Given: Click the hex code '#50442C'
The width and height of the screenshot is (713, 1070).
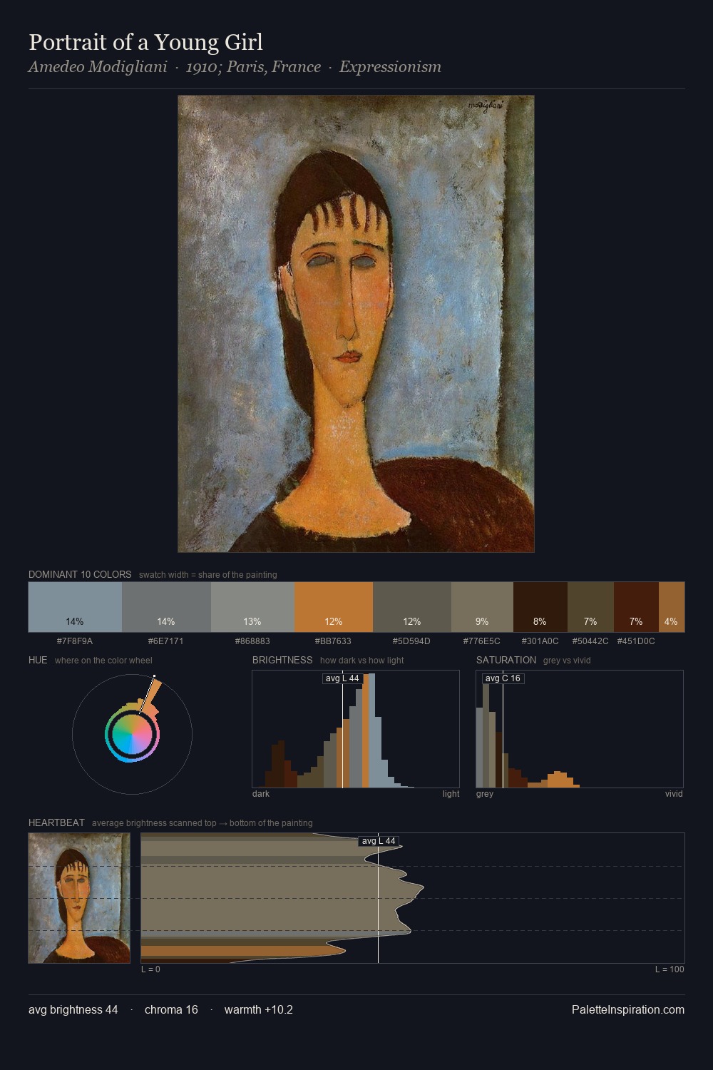Looking at the screenshot, I should click(x=590, y=641).
